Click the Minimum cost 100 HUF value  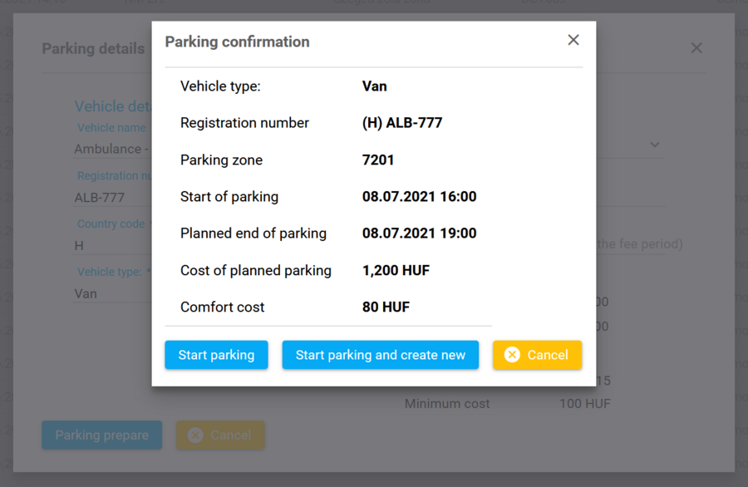584,404
